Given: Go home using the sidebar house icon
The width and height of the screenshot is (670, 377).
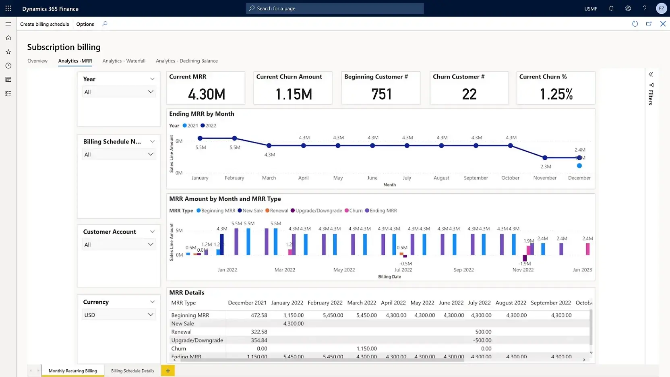Looking at the screenshot, I should 8,37.
